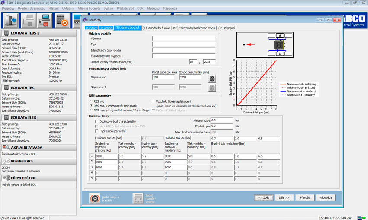Click the tire icon for Náprava c-d
The height and width of the screenshot is (220, 368).
pos(212,79)
